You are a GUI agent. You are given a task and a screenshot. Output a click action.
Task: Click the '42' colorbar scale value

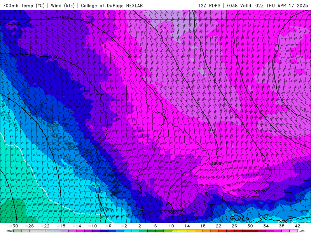(x=297, y=226)
